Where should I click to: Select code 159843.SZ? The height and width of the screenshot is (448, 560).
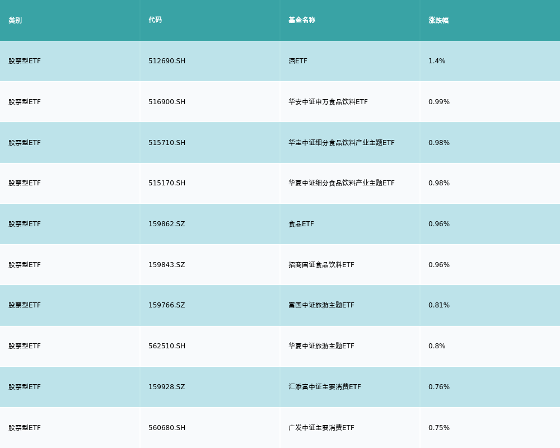167,265
